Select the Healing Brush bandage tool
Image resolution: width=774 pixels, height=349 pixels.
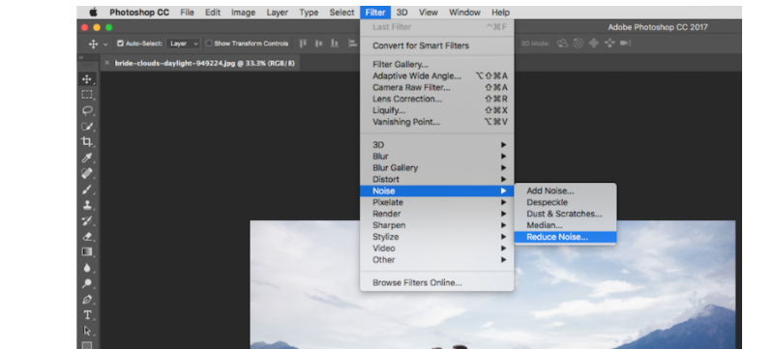coord(87,173)
